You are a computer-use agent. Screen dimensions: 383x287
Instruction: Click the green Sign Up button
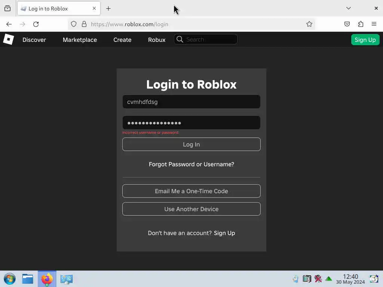pos(365,40)
